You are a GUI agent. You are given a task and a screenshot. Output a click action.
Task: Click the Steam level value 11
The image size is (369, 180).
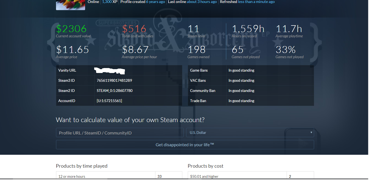pyautogui.click(x=194, y=29)
